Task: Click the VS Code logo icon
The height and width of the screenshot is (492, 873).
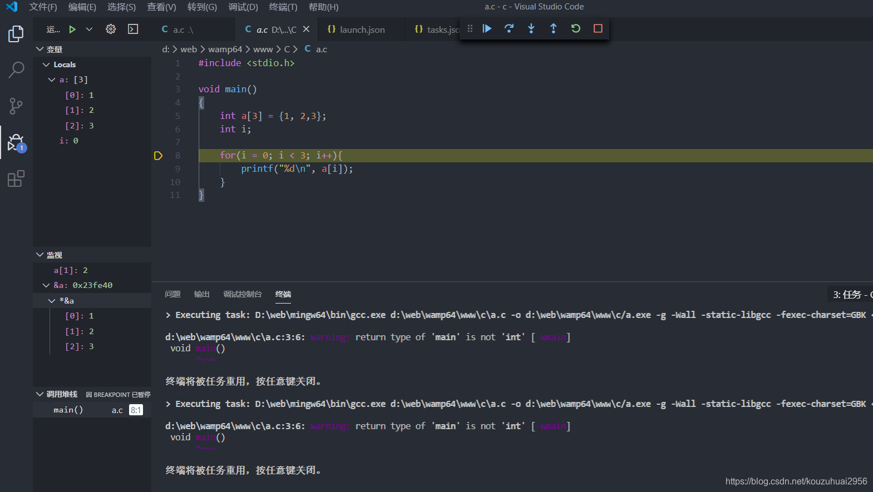Action: click(x=12, y=7)
